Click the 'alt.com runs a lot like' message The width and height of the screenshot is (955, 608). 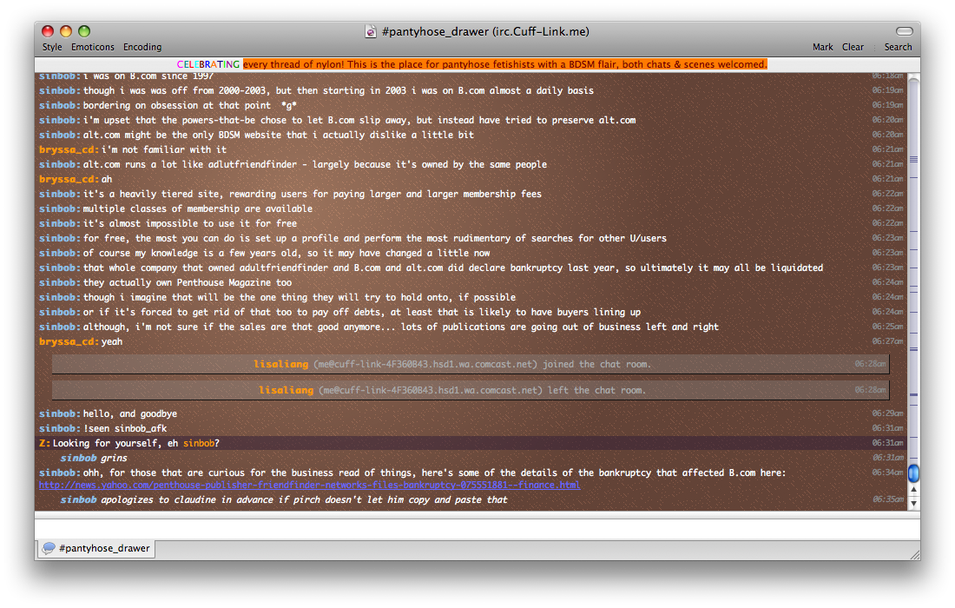315,164
